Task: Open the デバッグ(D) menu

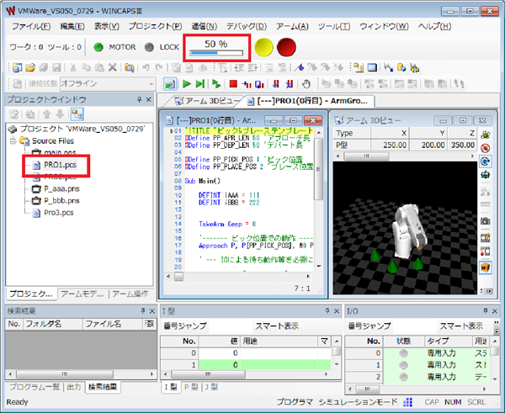Action: [x=247, y=26]
